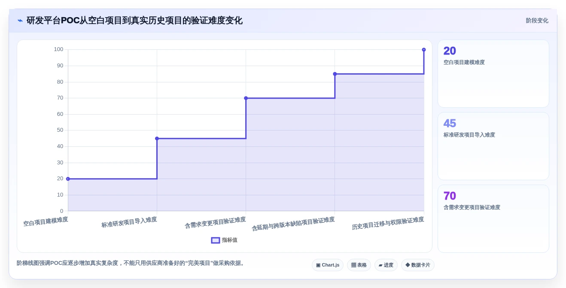Click the 指标值 legend color box
Screen dimensions: 566x288
216,240
